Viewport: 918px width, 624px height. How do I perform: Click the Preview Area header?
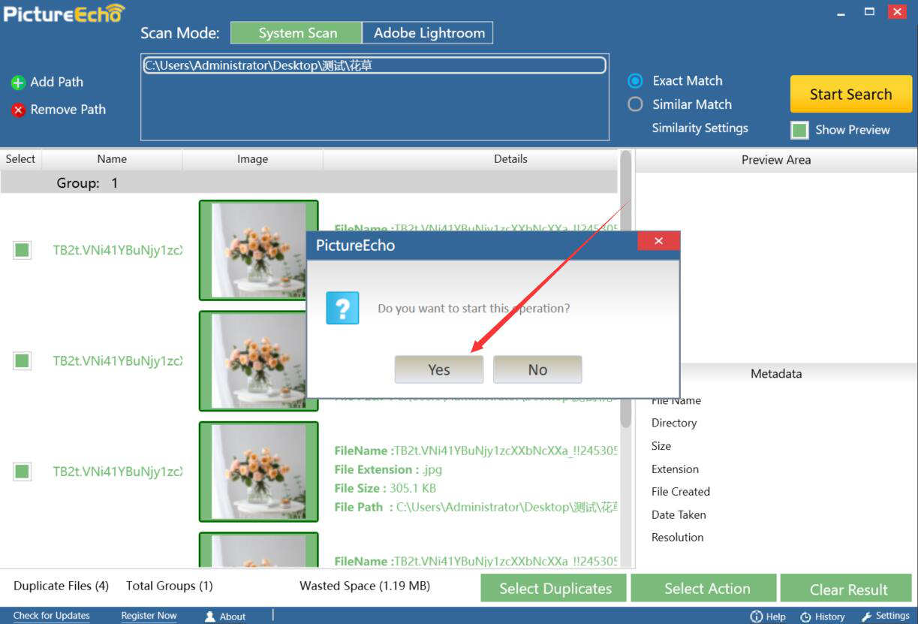(x=776, y=159)
